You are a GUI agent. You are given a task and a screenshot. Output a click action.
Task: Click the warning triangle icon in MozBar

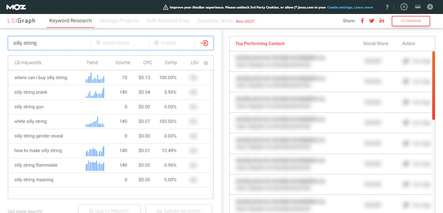(166, 7)
